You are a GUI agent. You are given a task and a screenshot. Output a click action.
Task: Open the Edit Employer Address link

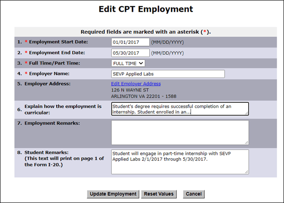click(x=136, y=84)
